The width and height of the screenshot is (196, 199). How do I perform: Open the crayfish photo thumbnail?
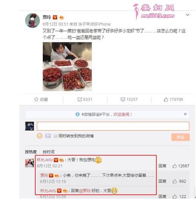(67, 67)
